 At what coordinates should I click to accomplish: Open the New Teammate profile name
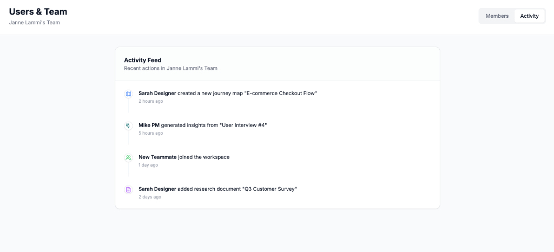[x=157, y=157]
